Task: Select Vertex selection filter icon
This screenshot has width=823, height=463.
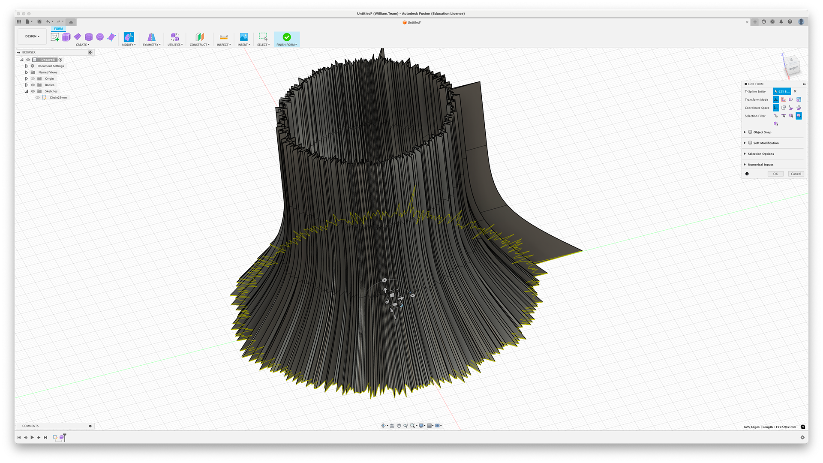Action: pyautogui.click(x=776, y=116)
